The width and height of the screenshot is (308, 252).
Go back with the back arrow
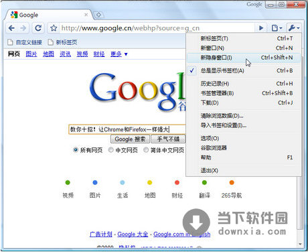pos(11,28)
